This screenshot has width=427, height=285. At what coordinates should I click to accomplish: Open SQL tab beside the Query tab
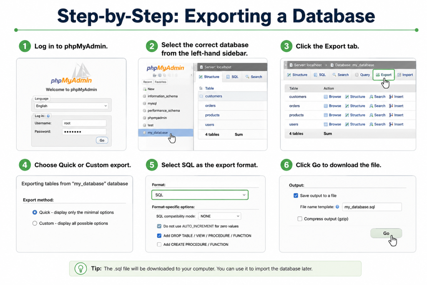319,75
